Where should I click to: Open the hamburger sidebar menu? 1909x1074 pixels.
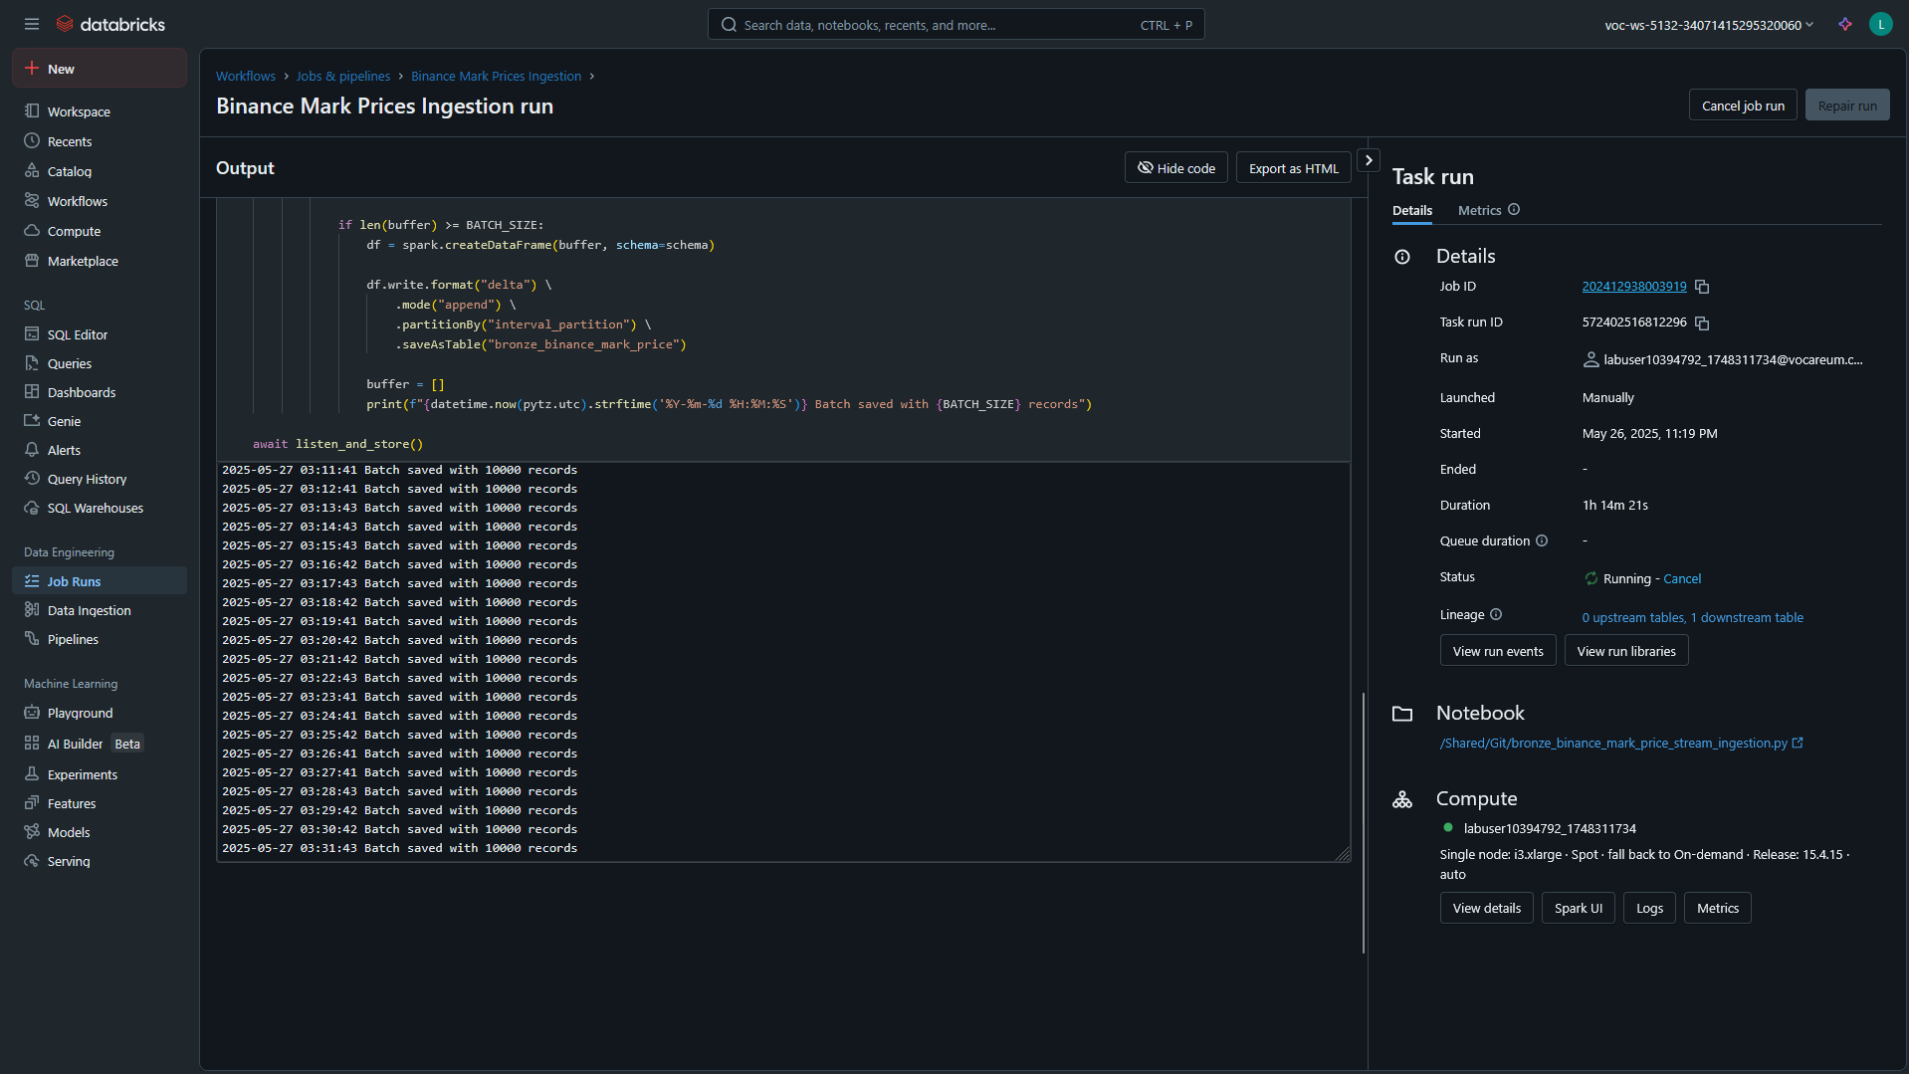(x=32, y=24)
